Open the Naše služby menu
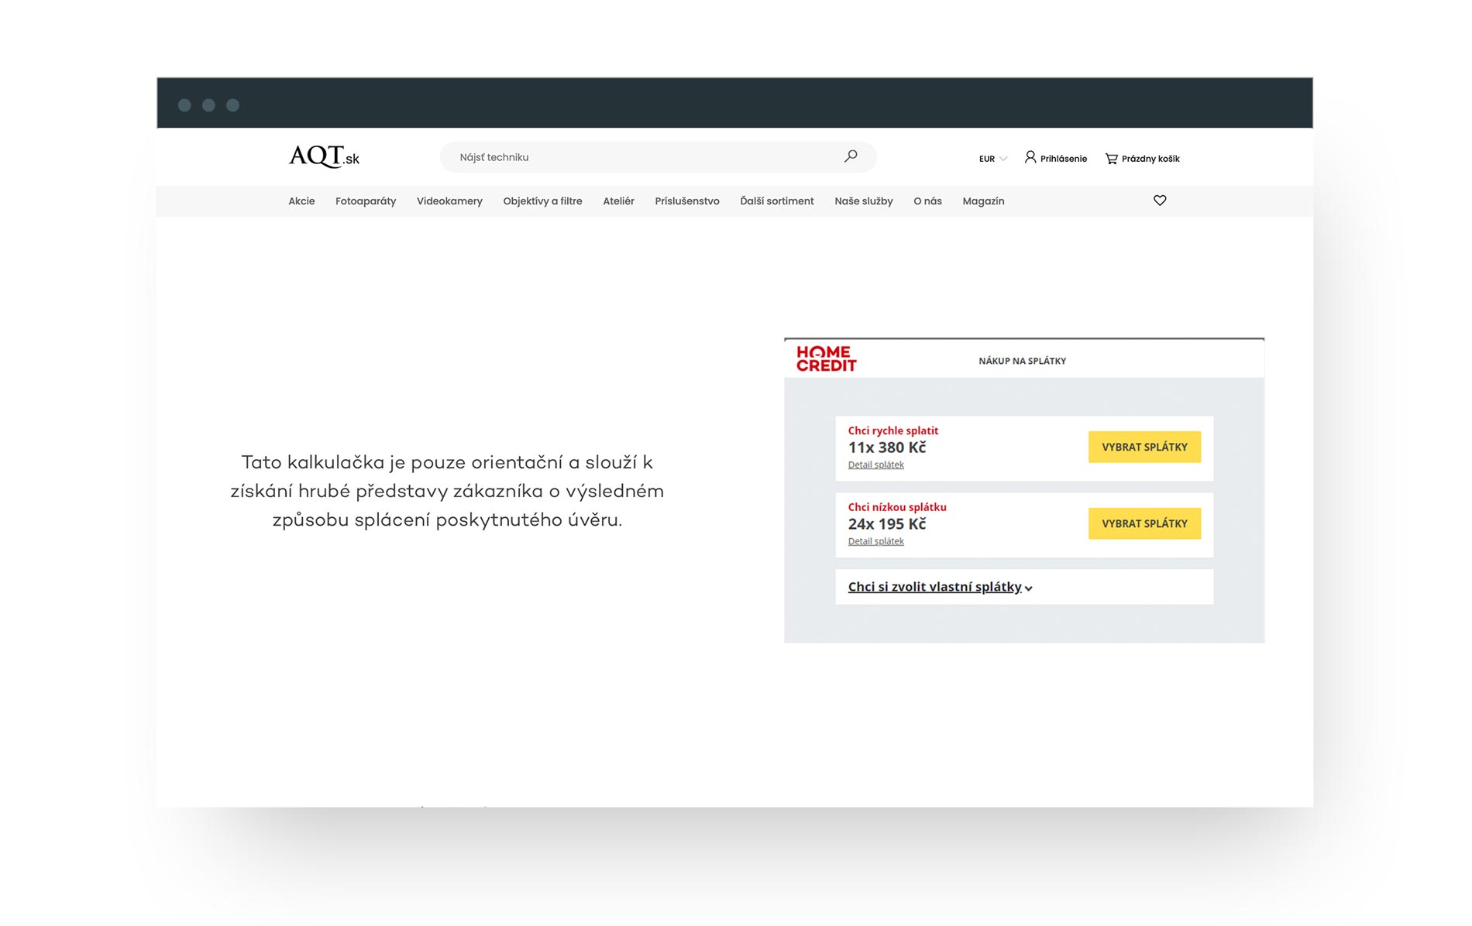 coord(864,201)
